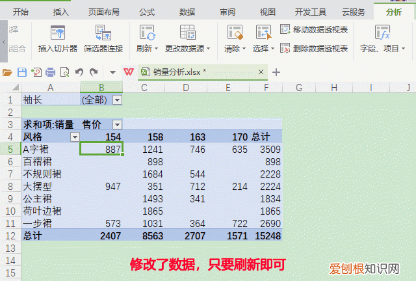416x281 pixels.
Task: Expand the 清除 dropdown arrow
Action: click(x=244, y=49)
